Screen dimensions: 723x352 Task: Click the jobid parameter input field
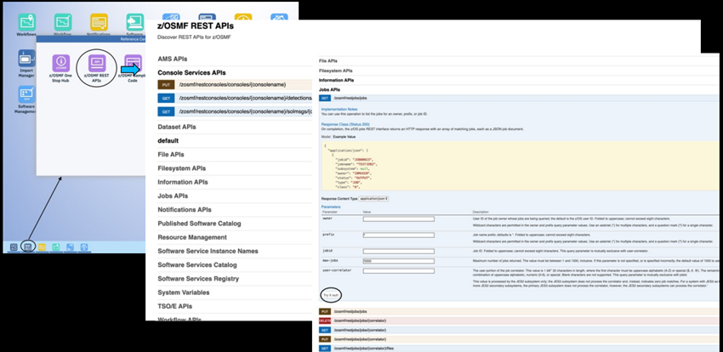click(x=398, y=251)
